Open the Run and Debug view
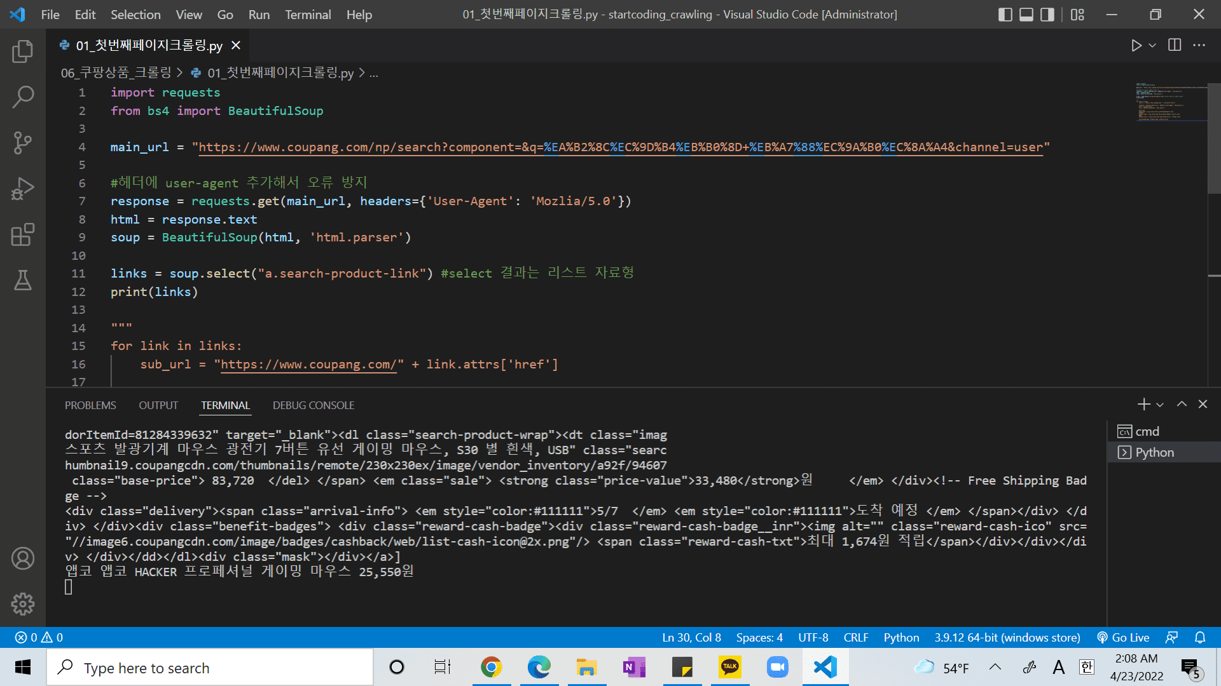Viewport: 1221px width, 686px height. (23, 189)
